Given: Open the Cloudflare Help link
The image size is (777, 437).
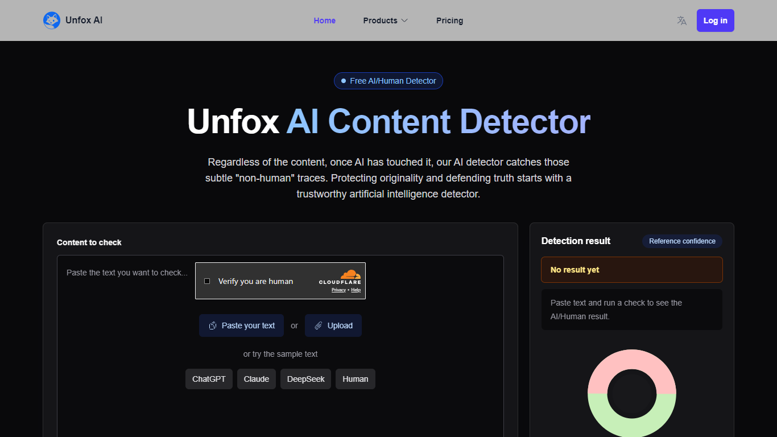Looking at the screenshot, I should pos(356,290).
